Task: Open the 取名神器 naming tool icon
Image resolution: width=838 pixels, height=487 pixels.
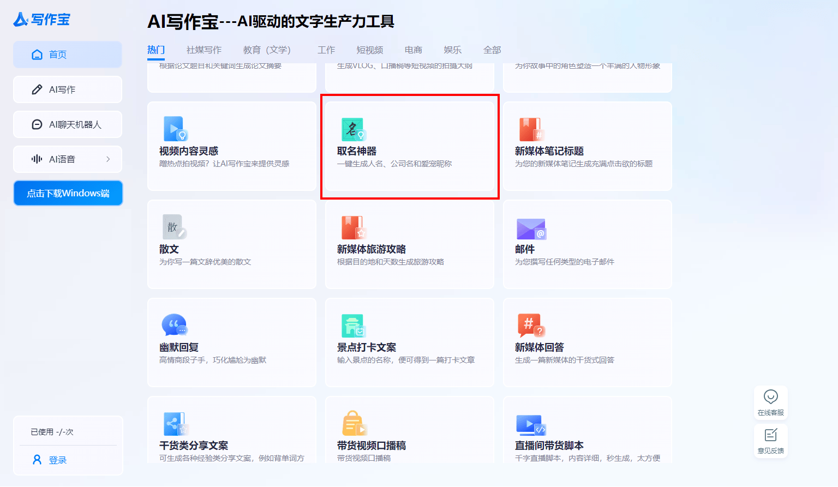Action: 353,130
